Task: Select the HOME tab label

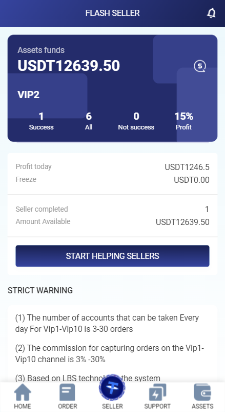Action: click(22, 406)
